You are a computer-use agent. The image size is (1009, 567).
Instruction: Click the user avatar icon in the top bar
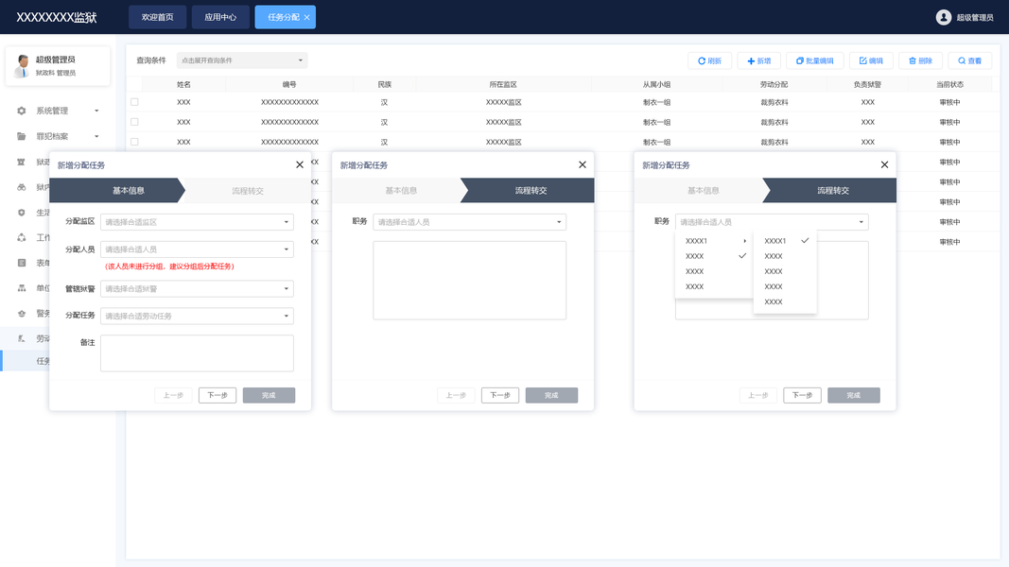944,17
